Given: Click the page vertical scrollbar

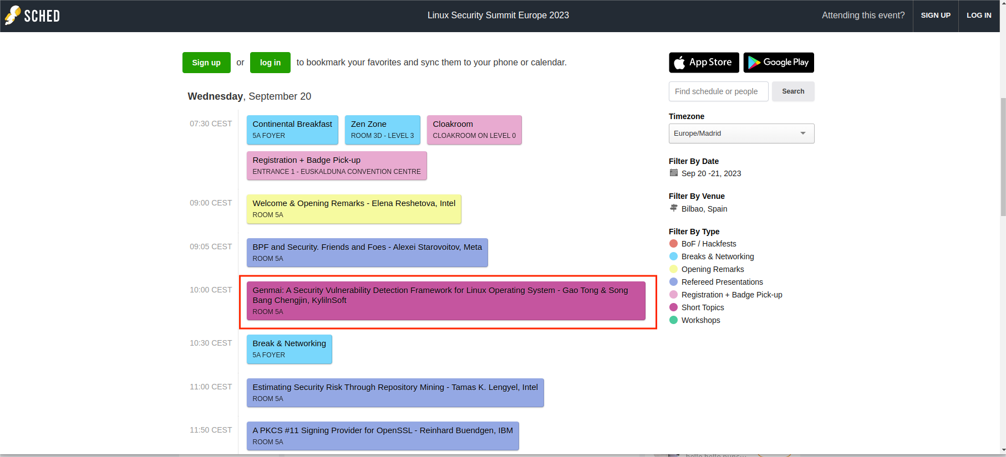Looking at the screenshot, I should [x=1003, y=158].
